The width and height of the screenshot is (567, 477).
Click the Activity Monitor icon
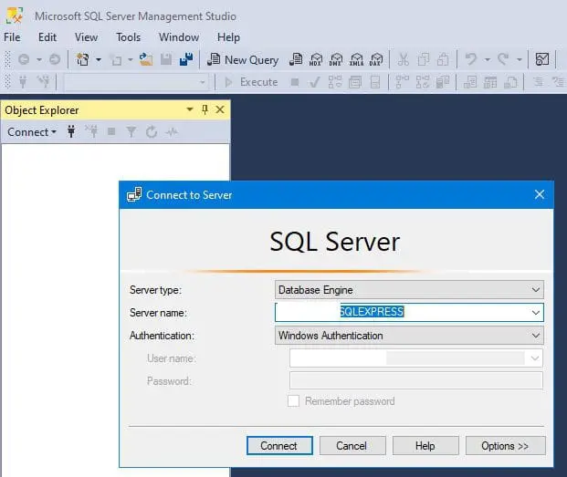(x=542, y=59)
